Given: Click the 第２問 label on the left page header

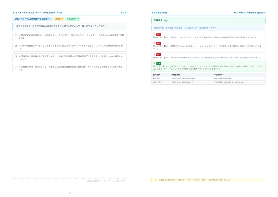Looking at the screenshot, I should point(124,13).
